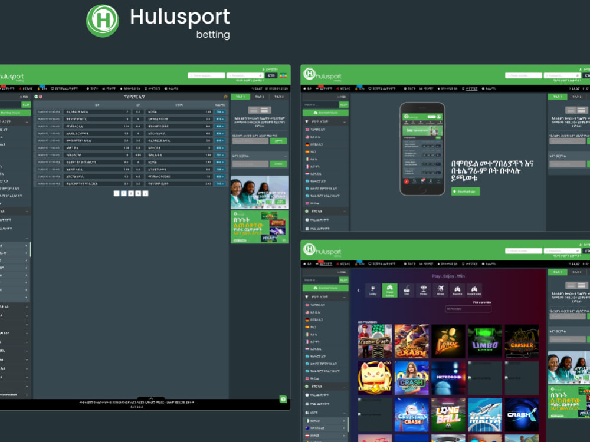
Task: Click match search field in mobile-app sidebar
Action: coord(321,104)
